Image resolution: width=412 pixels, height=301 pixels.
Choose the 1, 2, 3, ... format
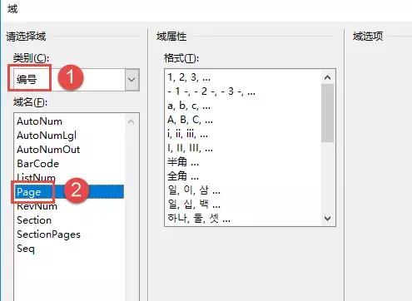tap(189, 77)
